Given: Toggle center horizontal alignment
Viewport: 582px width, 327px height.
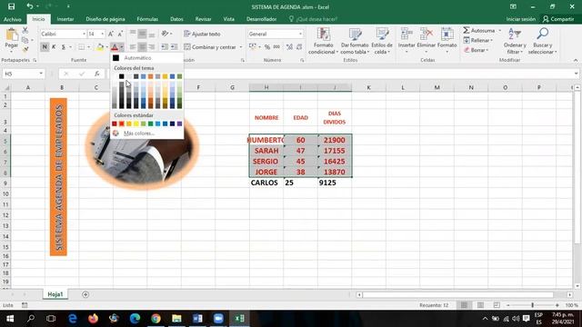Looking at the screenshot, I should pyautogui.click(x=142, y=47).
